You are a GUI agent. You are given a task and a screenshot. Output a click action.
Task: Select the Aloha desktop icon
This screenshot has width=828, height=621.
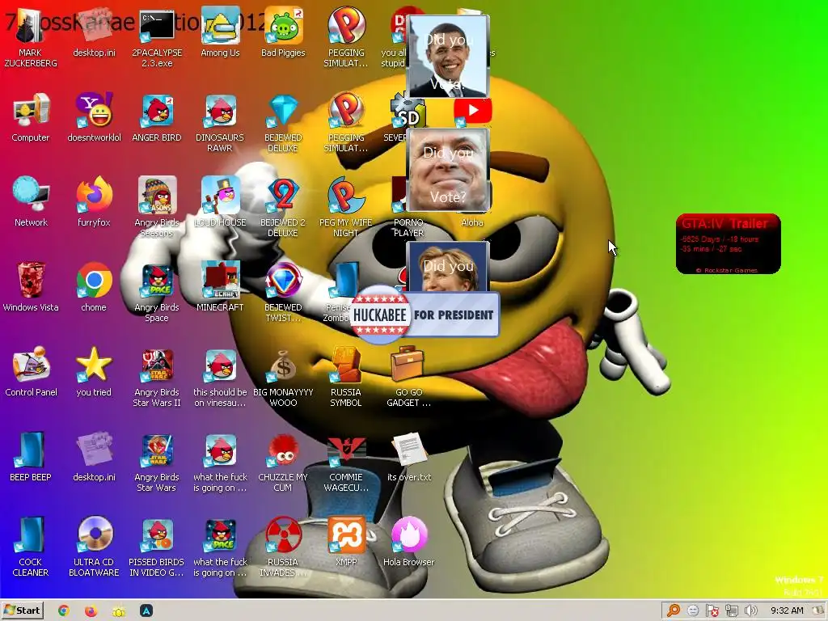[471, 222]
